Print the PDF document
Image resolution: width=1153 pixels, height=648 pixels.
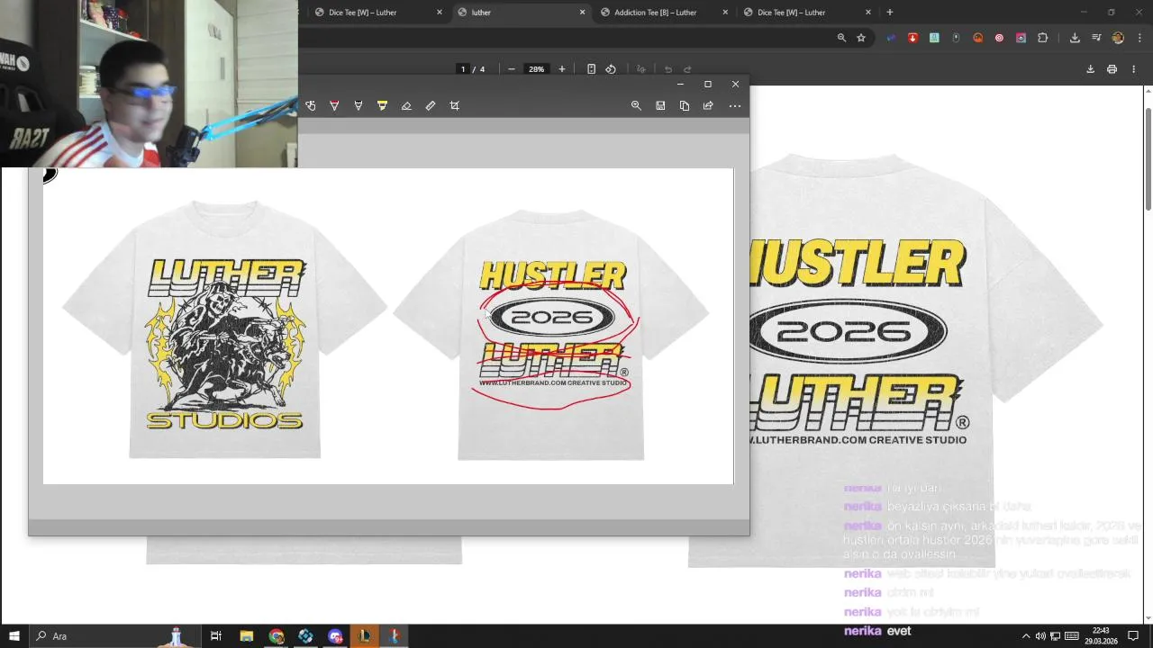pos(1112,69)
